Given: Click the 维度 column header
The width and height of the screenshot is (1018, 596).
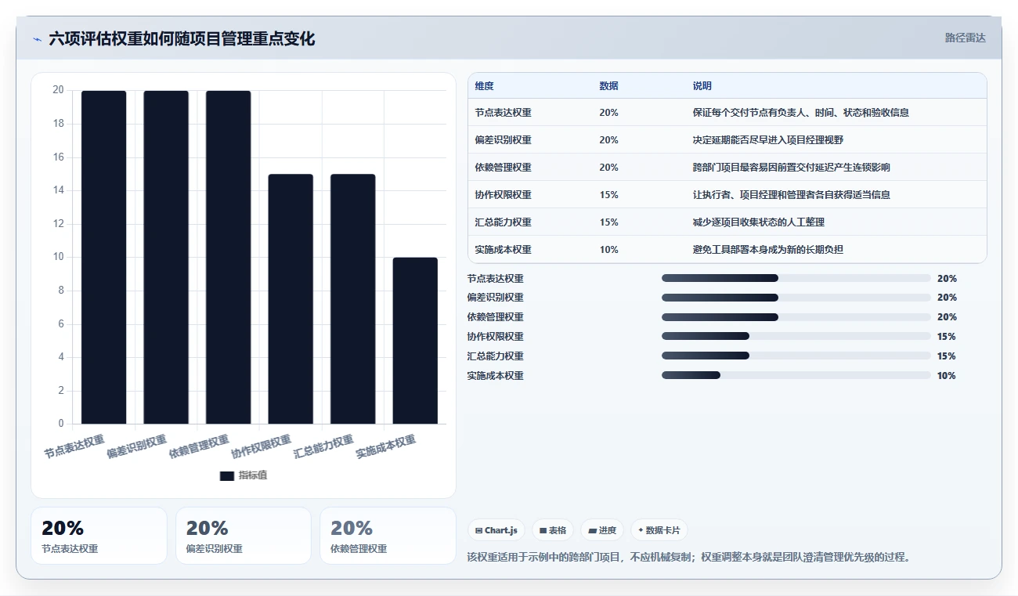Looking at the screenshot, I should point(484,86).
